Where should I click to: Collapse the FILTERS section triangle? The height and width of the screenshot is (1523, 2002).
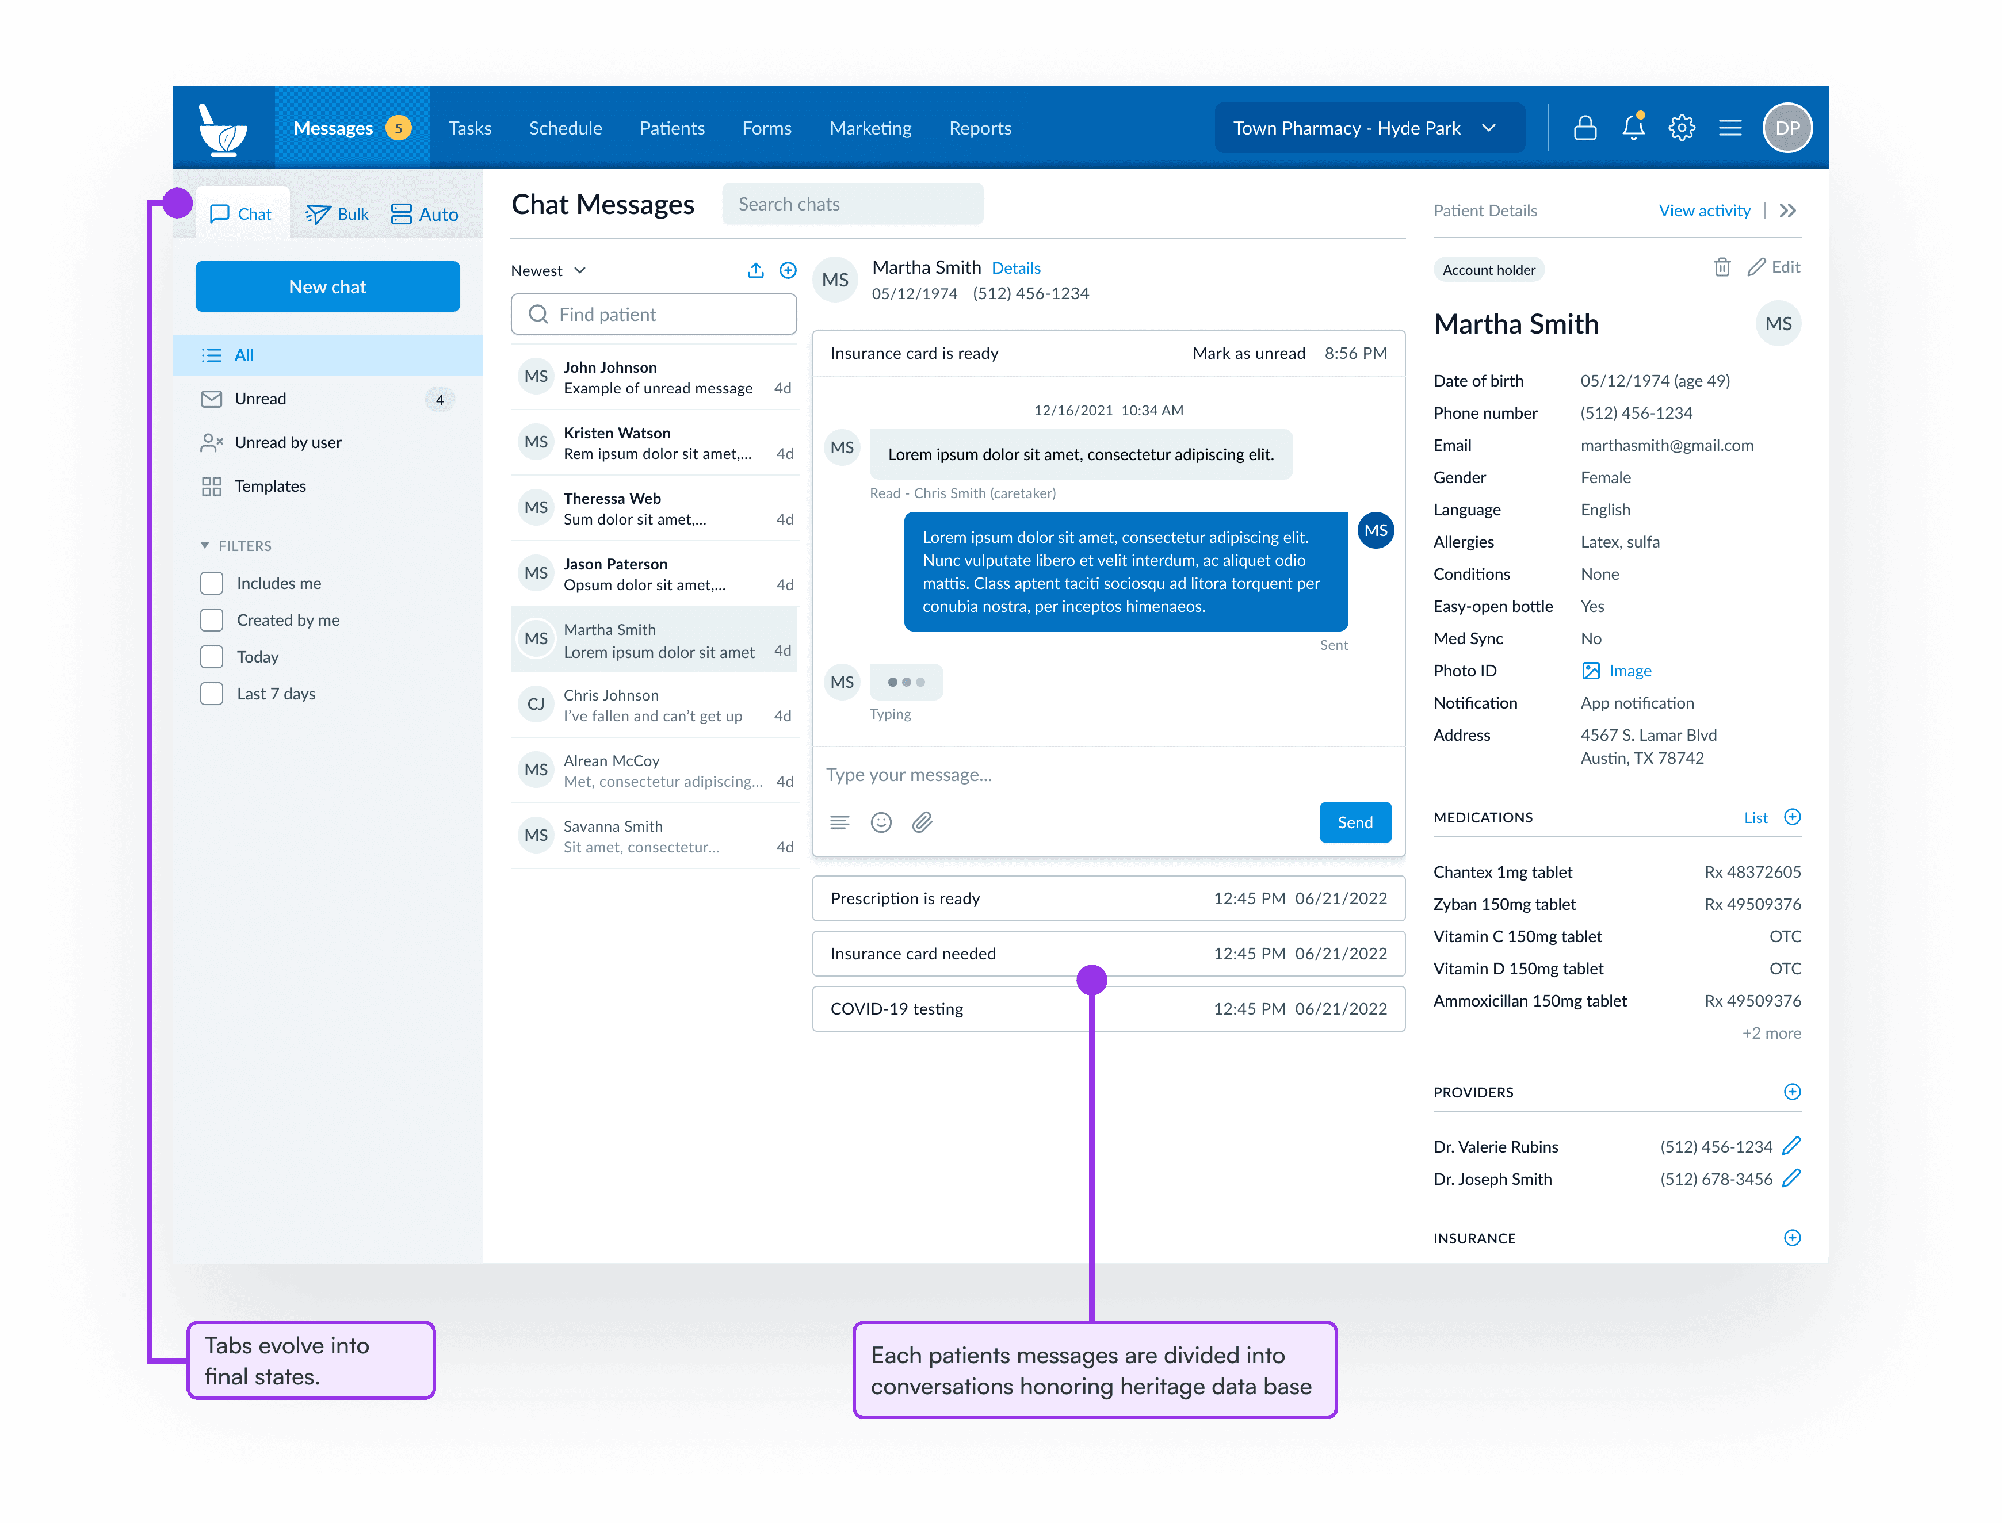tap(204, 545)
